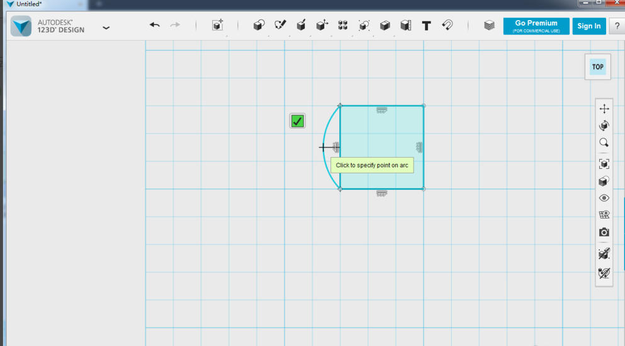Viewport: 625px width, 346px height.
Task: Open the Sketch tools menu
Action: tap(280, 25)
